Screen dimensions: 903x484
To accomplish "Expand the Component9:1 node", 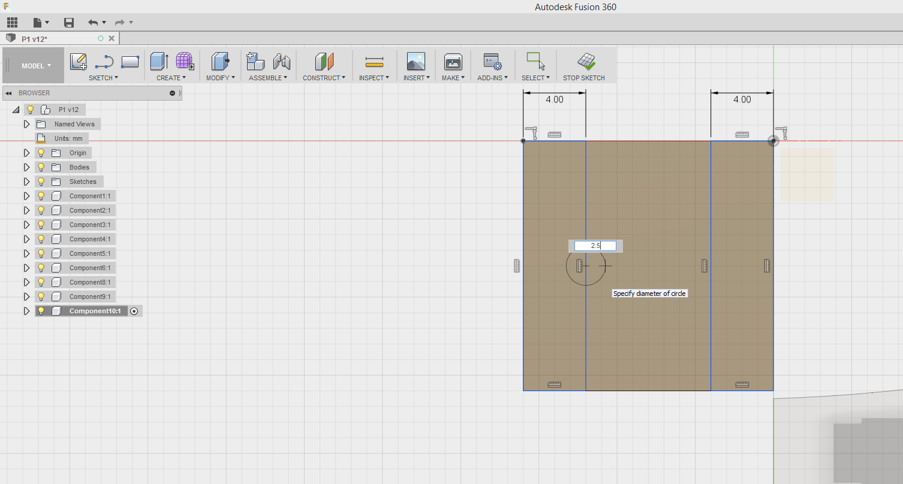I will click(x=26, y=297).
